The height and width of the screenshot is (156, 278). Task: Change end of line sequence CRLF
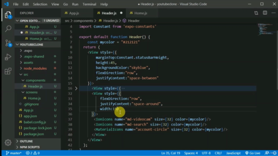218,153
